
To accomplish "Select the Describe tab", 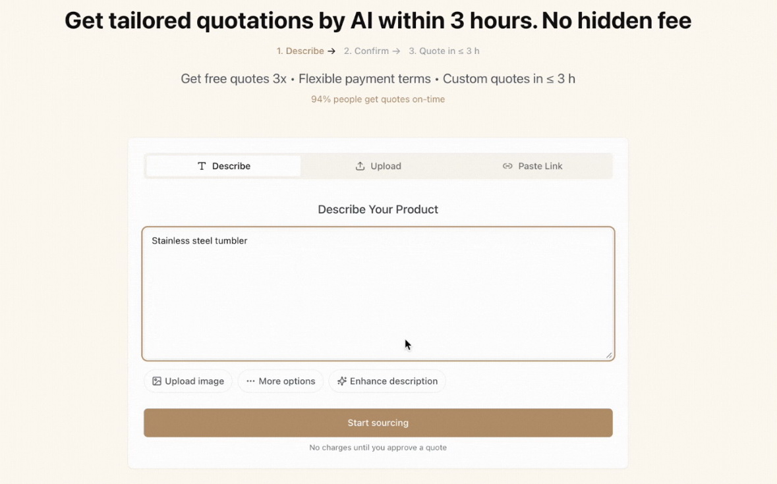I will pos(223,167).
